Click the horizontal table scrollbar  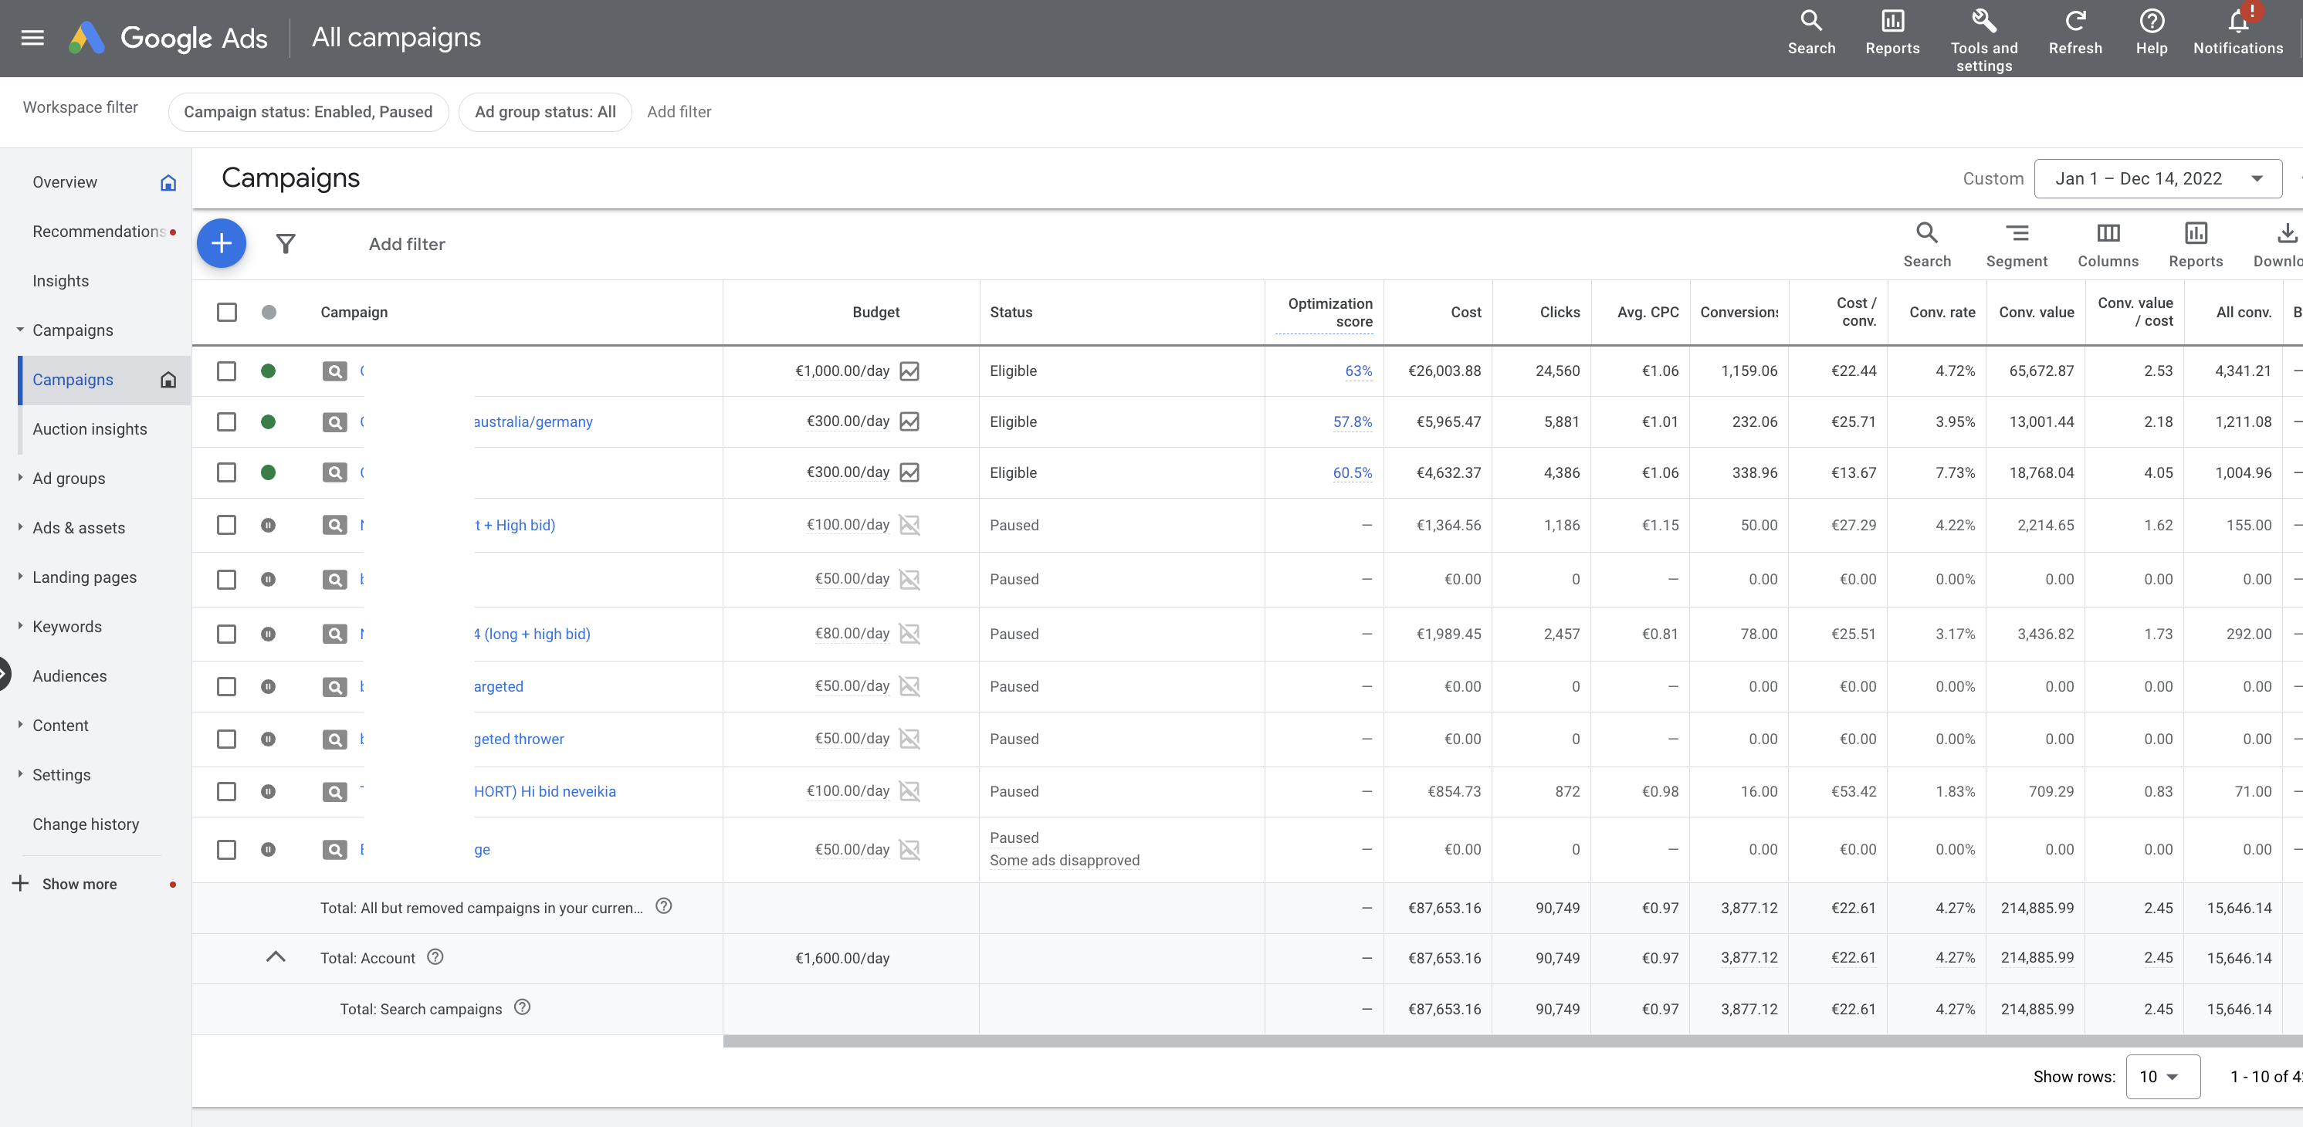click(1512, 1041)
